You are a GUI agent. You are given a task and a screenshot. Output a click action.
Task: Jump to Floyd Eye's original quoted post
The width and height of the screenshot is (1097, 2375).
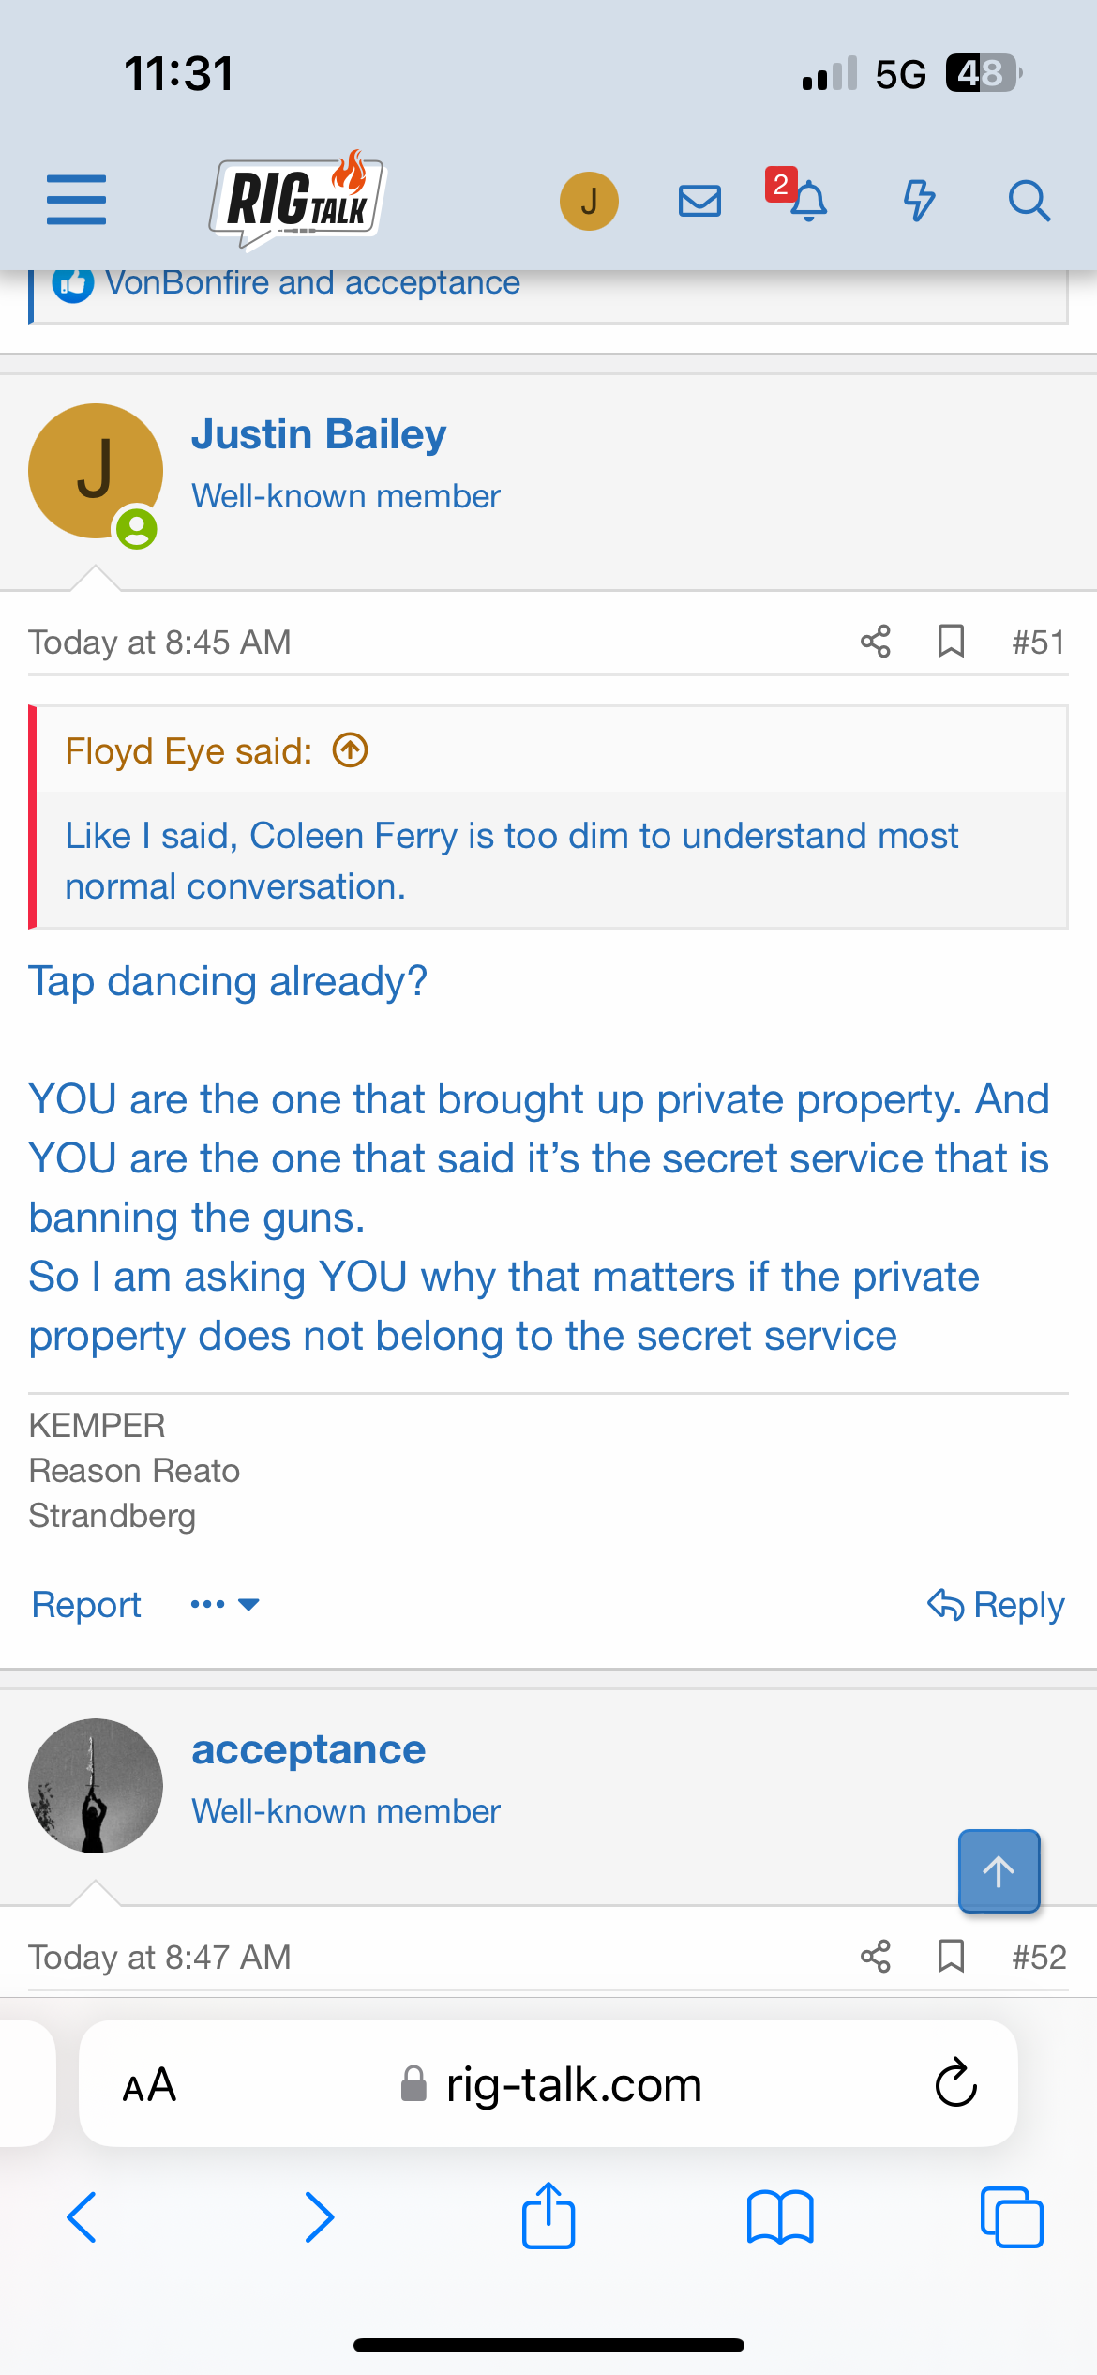351,750
